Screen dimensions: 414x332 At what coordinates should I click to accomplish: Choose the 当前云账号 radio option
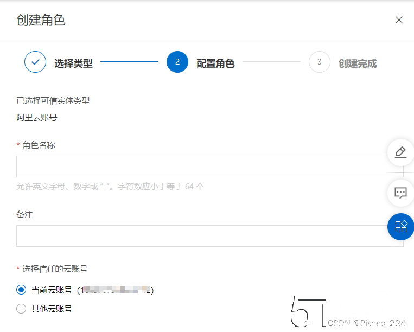pyautogui.click(x=21, y=290)
